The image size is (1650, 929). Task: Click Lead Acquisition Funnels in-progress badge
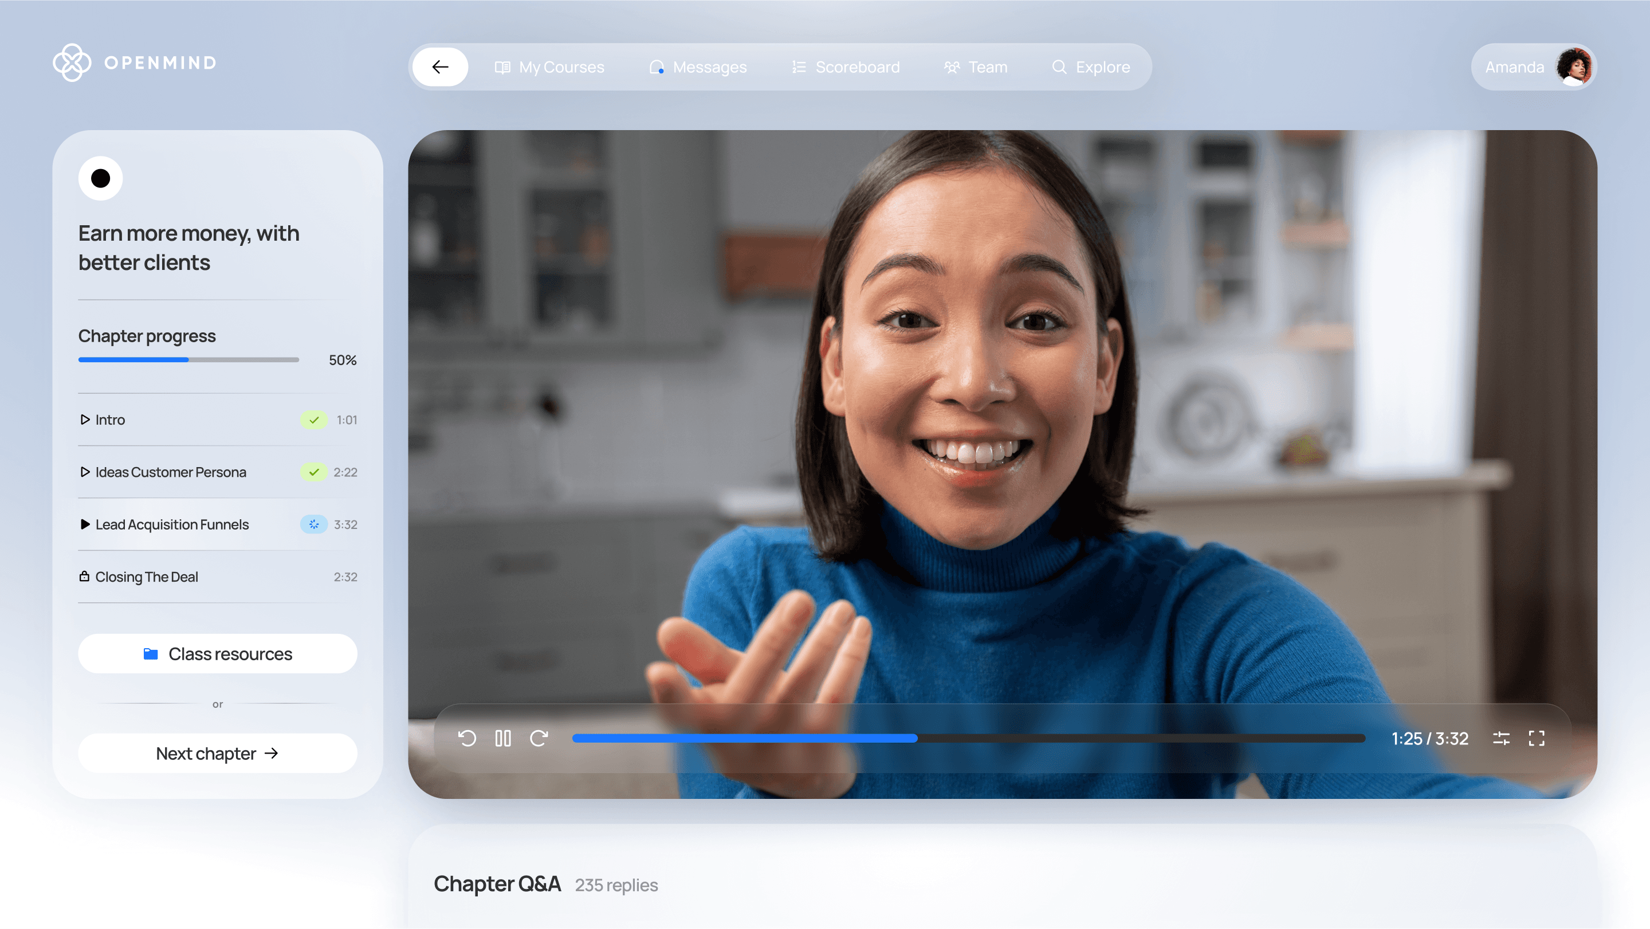314,524
